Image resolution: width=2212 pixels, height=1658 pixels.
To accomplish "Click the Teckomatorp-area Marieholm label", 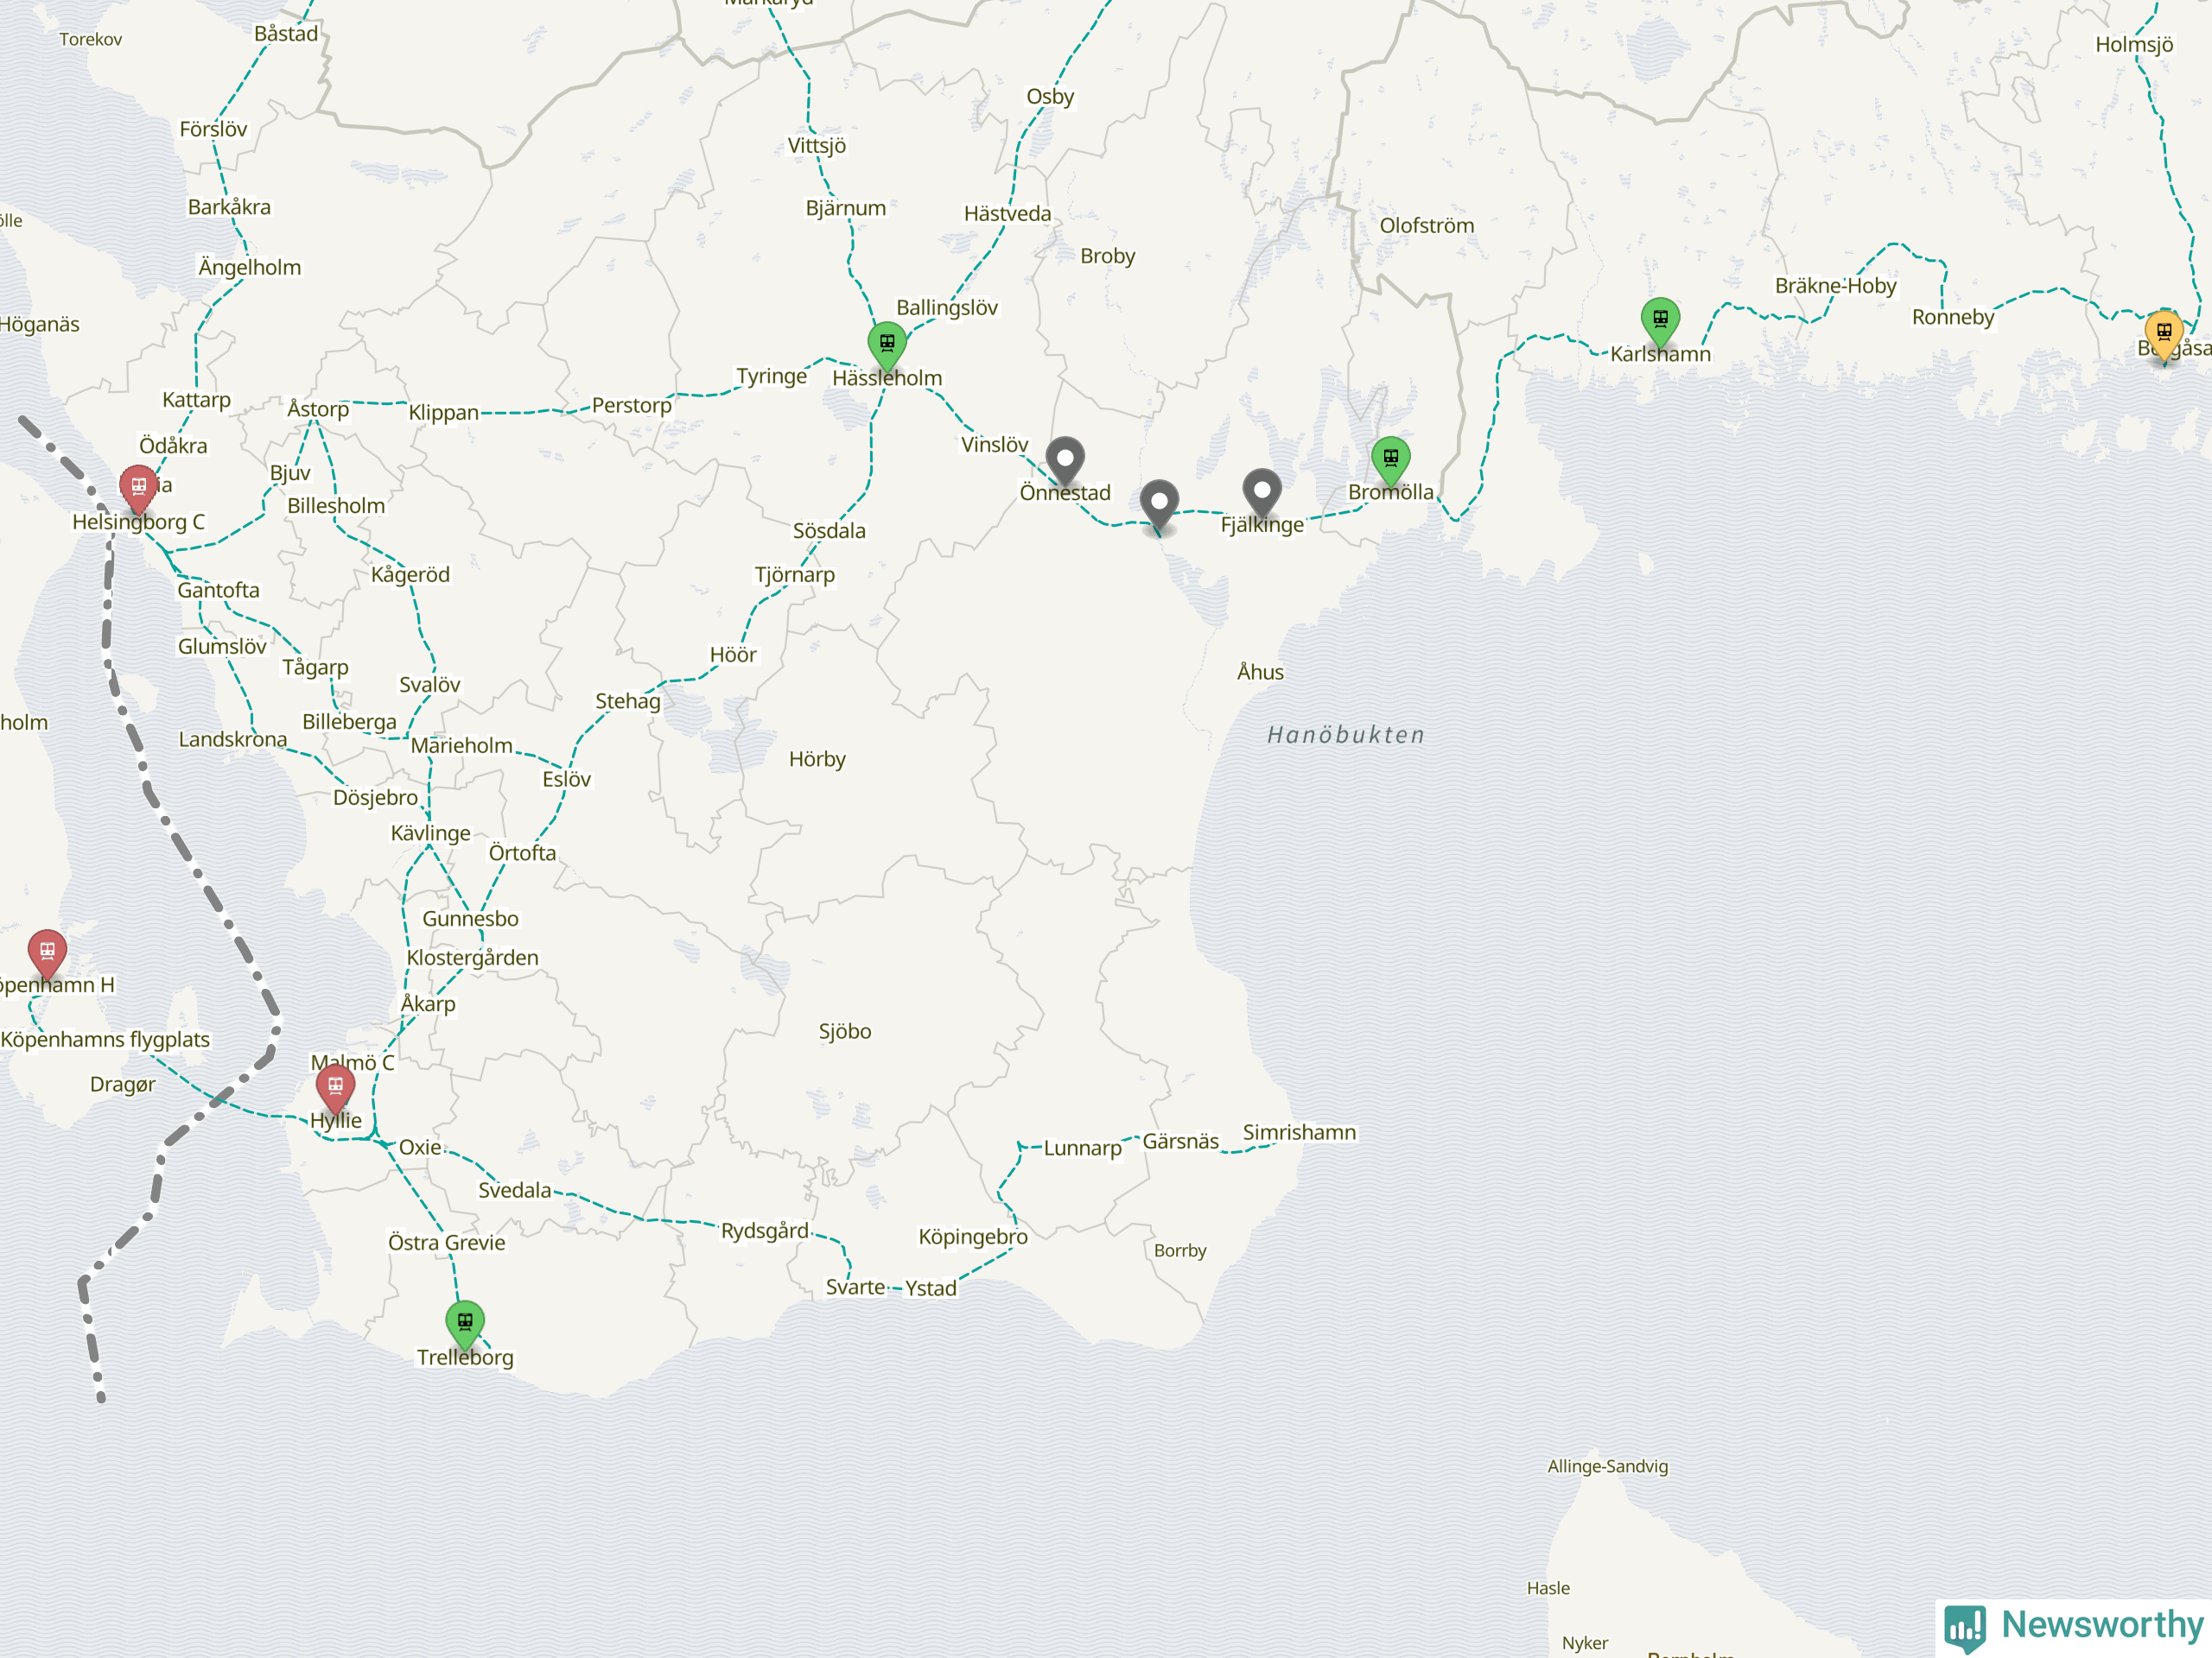I will tap(462, 745).
